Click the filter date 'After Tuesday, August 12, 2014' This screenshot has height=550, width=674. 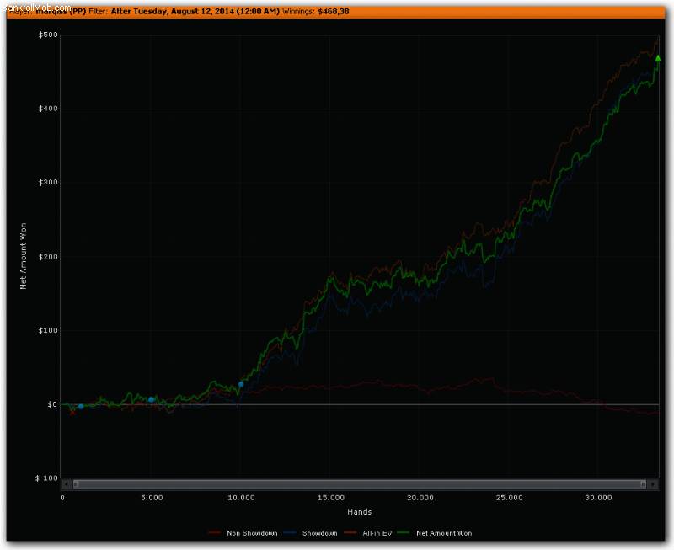pyautogui.click(x=173, y=12)
